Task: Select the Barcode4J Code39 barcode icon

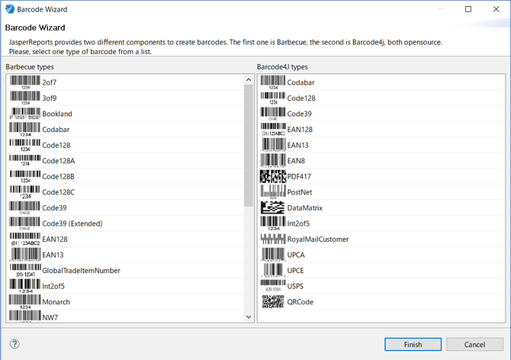Action: tap(273, 114)
